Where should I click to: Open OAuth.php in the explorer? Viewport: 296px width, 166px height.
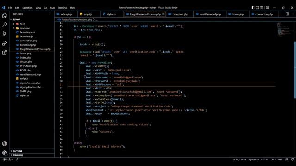32,62
